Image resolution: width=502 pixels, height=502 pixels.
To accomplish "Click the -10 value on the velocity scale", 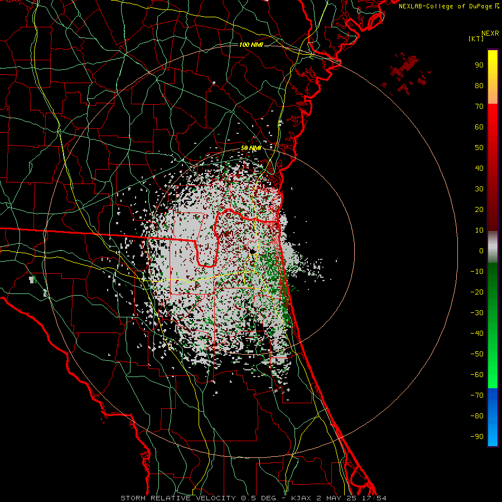I will [477, 272].
